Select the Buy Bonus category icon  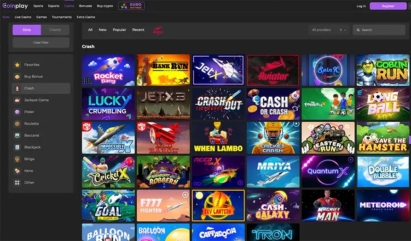coord(17,76)
